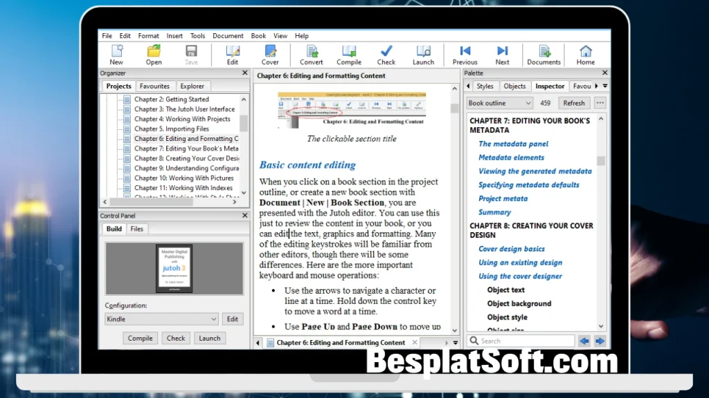The image size is (709, 398).
Task: Switch to the Files tab in Control Panel
Action: pos(137,229)
